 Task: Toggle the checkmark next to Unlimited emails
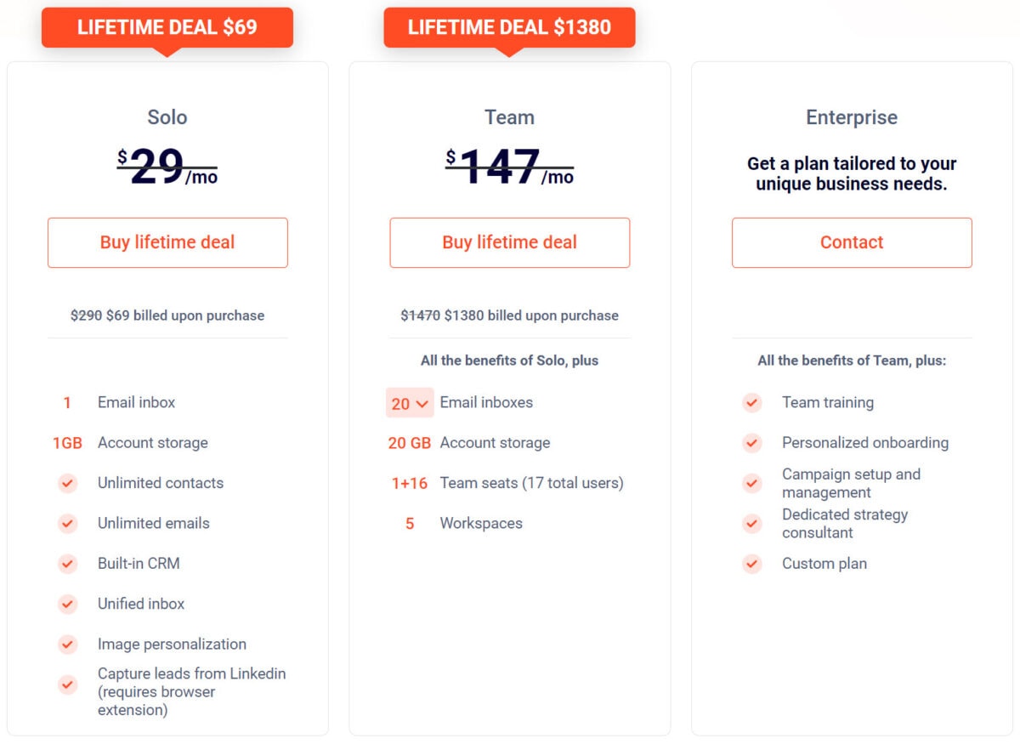(x=67, y=523)
